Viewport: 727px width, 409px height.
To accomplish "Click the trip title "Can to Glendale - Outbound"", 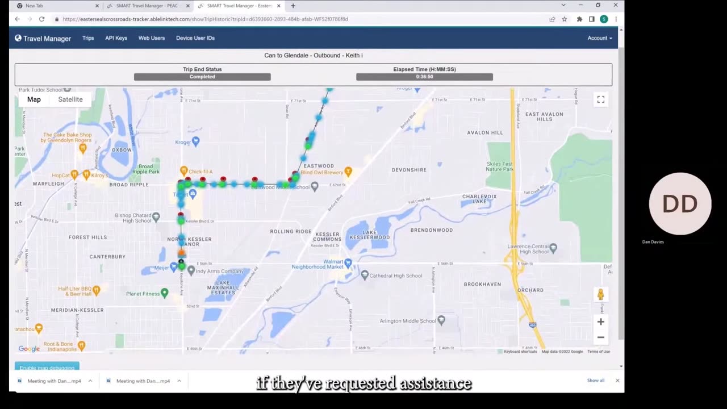I will click(314, 56).
